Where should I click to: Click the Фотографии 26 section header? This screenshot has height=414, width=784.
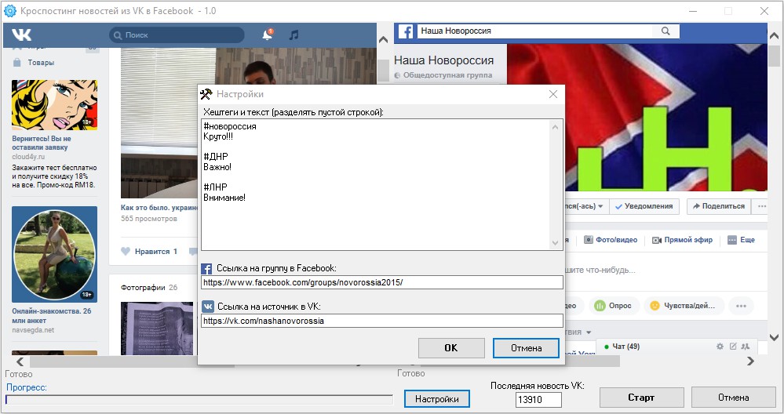click(x=149, y=287)
